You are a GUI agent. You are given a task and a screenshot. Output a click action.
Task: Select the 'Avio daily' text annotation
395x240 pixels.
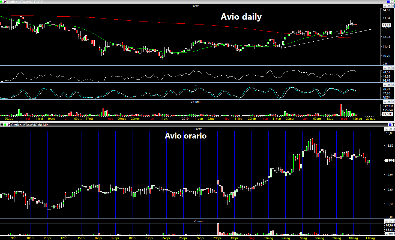(x=241, y=17)
